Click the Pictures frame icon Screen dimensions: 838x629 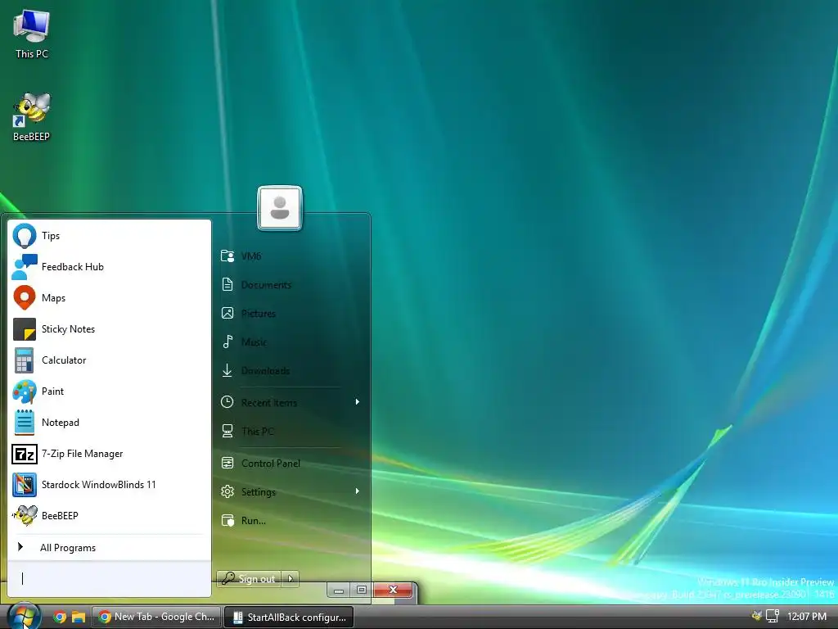click(228, 314)
